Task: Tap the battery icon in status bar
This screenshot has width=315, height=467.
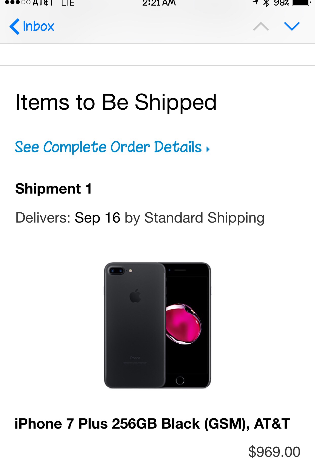Action: (x=301, y=3)
